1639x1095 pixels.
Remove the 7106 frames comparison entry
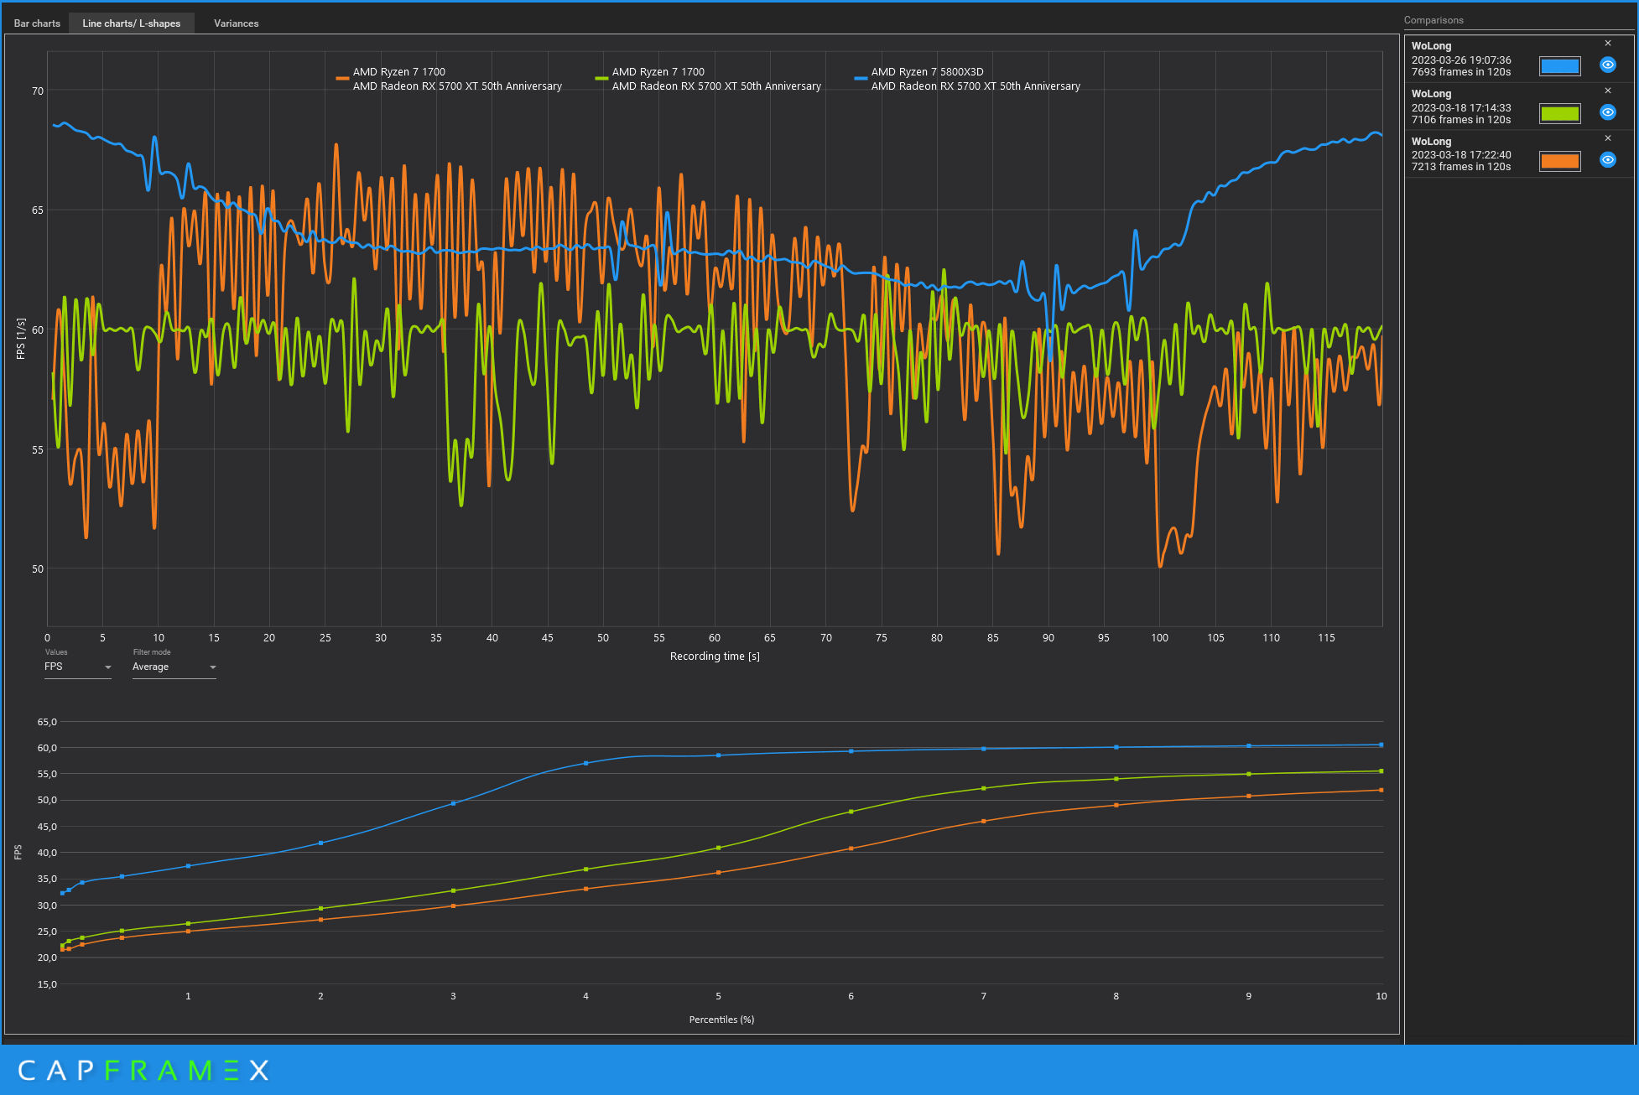tap(1607, 91)
